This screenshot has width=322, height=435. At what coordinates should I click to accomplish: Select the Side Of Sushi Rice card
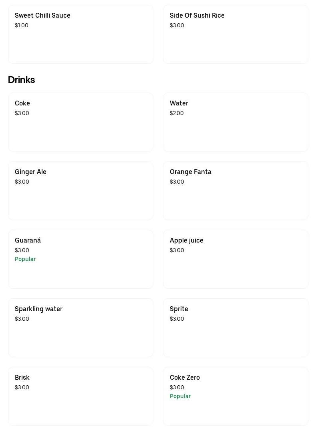[235, 34]
